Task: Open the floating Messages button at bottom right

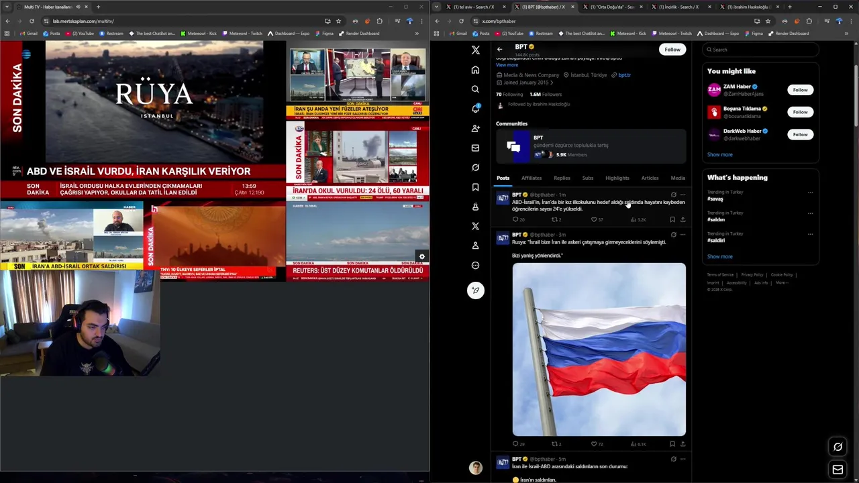Action: point(838,470)
